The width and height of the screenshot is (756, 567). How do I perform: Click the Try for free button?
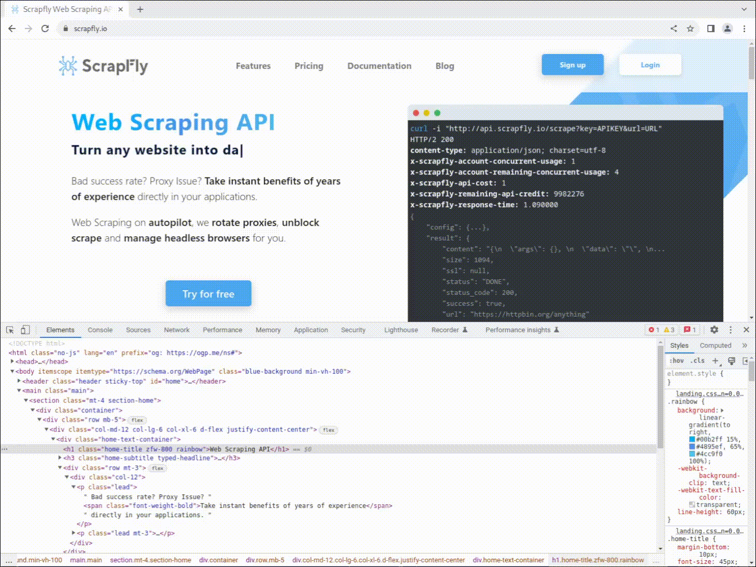point(208,293)
